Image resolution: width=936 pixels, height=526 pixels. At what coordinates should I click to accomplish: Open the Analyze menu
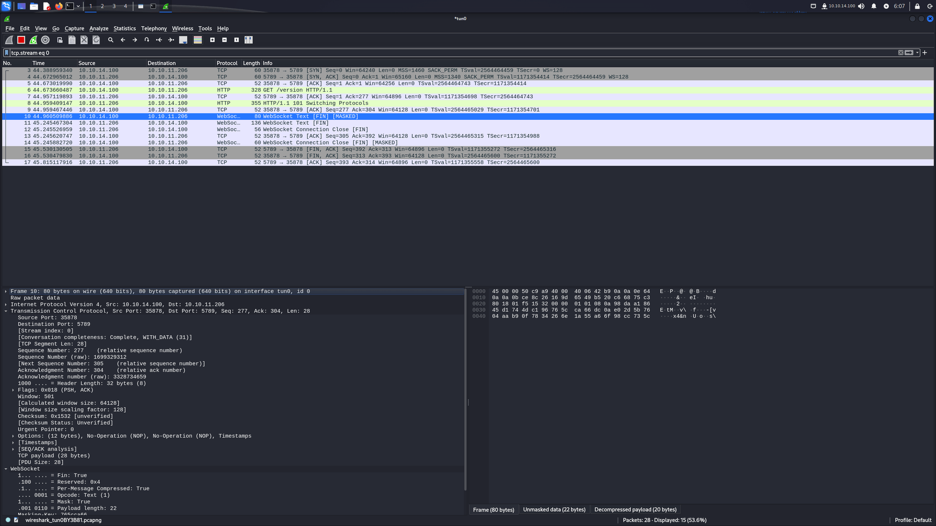99,29
